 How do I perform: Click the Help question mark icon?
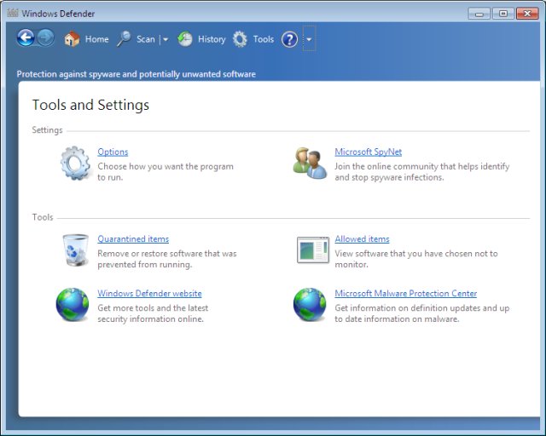[x=289, y=39]
